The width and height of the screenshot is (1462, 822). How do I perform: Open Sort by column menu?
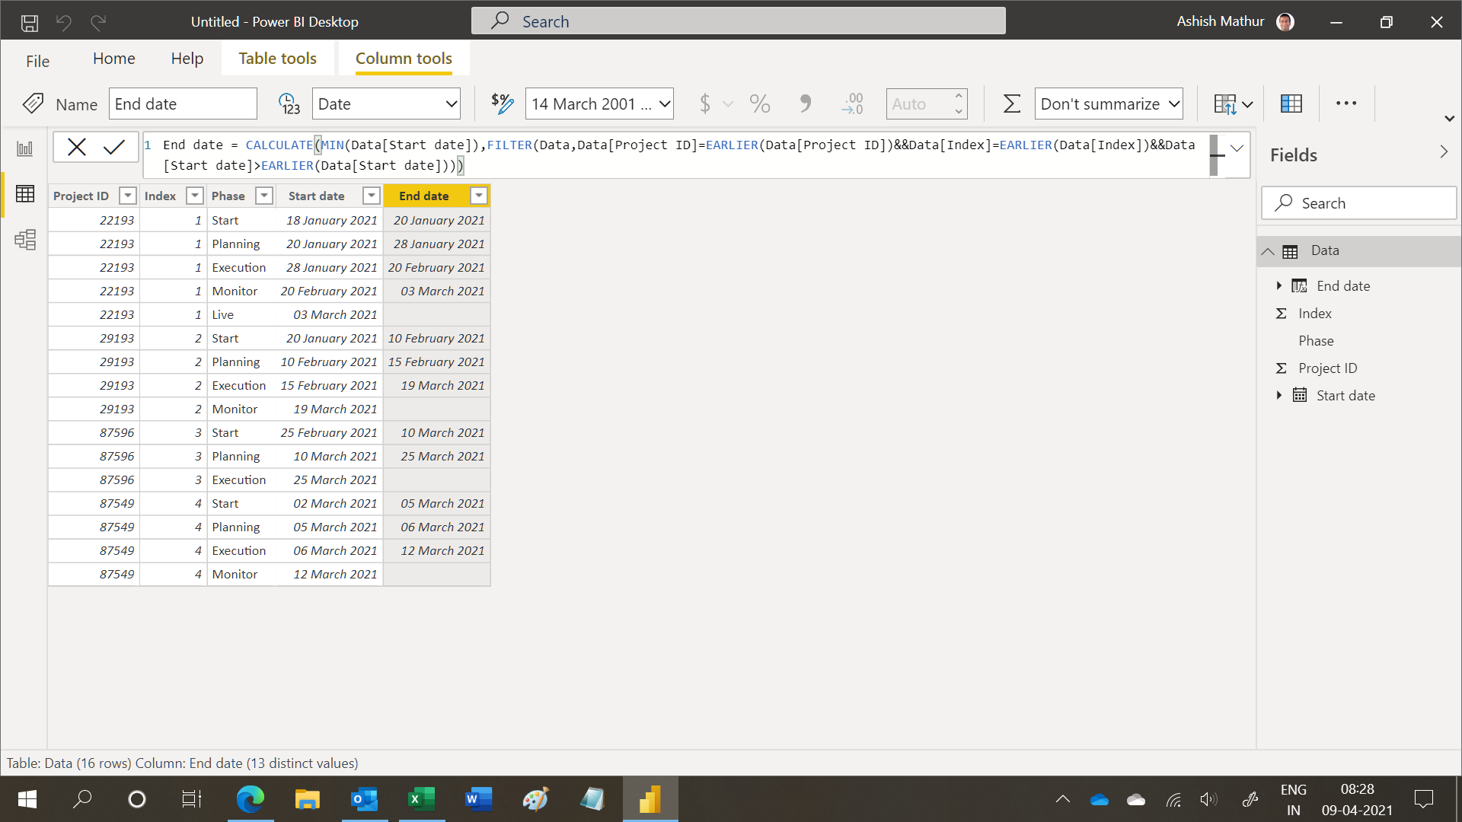(x=1233, y=104)
